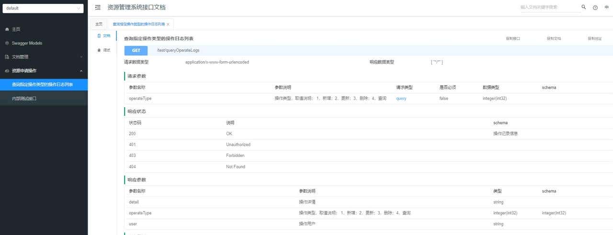Select the operateType request parameter cell
Image resolution: width=613 pixels, height=235 pixels.
tap(140, 99)
